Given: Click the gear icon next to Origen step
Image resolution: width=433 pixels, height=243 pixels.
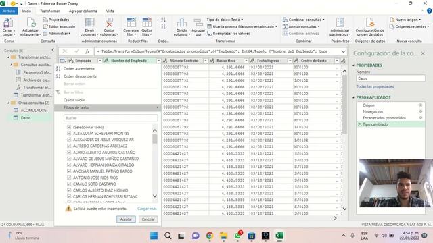Looking at the screenshot, I should tap(421, 105).
